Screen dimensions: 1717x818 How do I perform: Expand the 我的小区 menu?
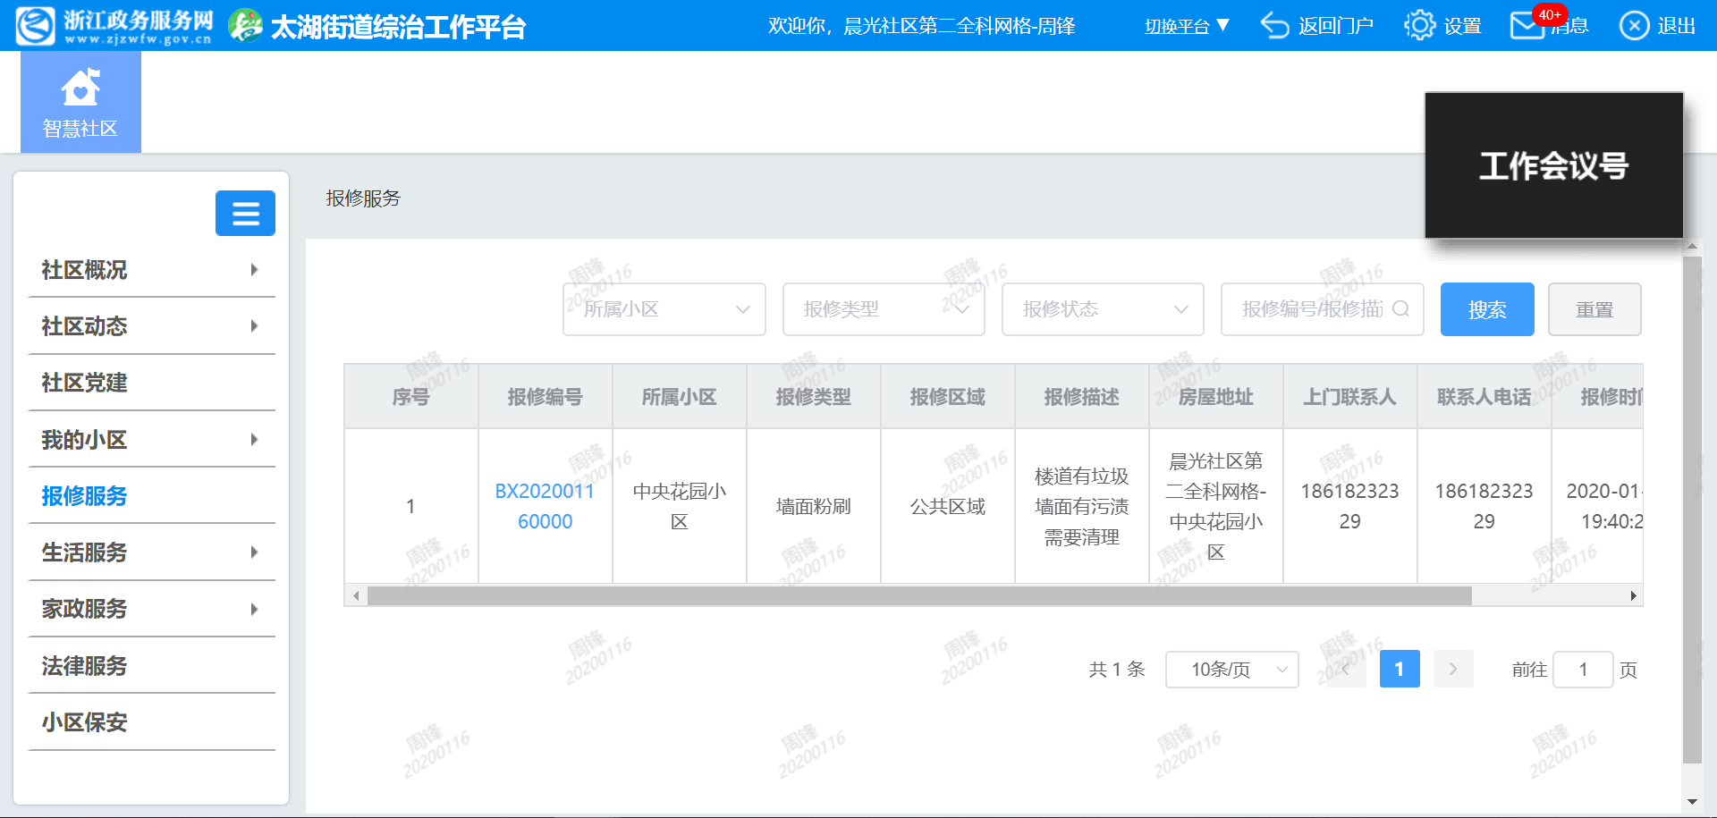(x=152, y=439)
